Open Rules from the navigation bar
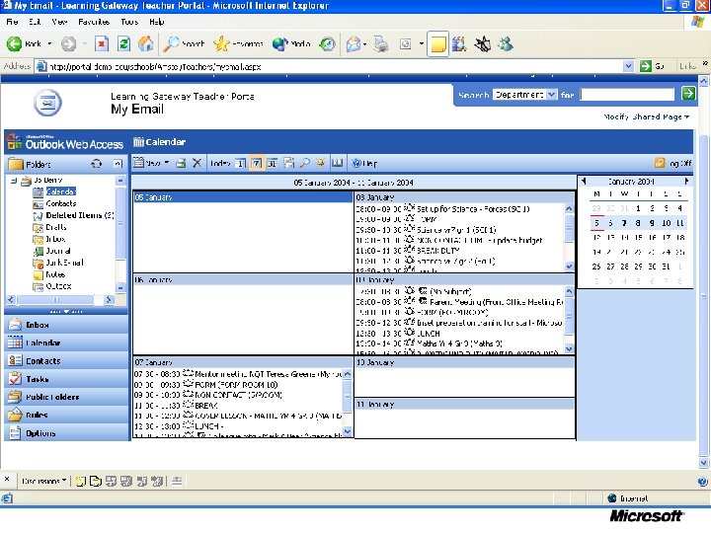Screen dimensions: 711x533 (66, 415)
